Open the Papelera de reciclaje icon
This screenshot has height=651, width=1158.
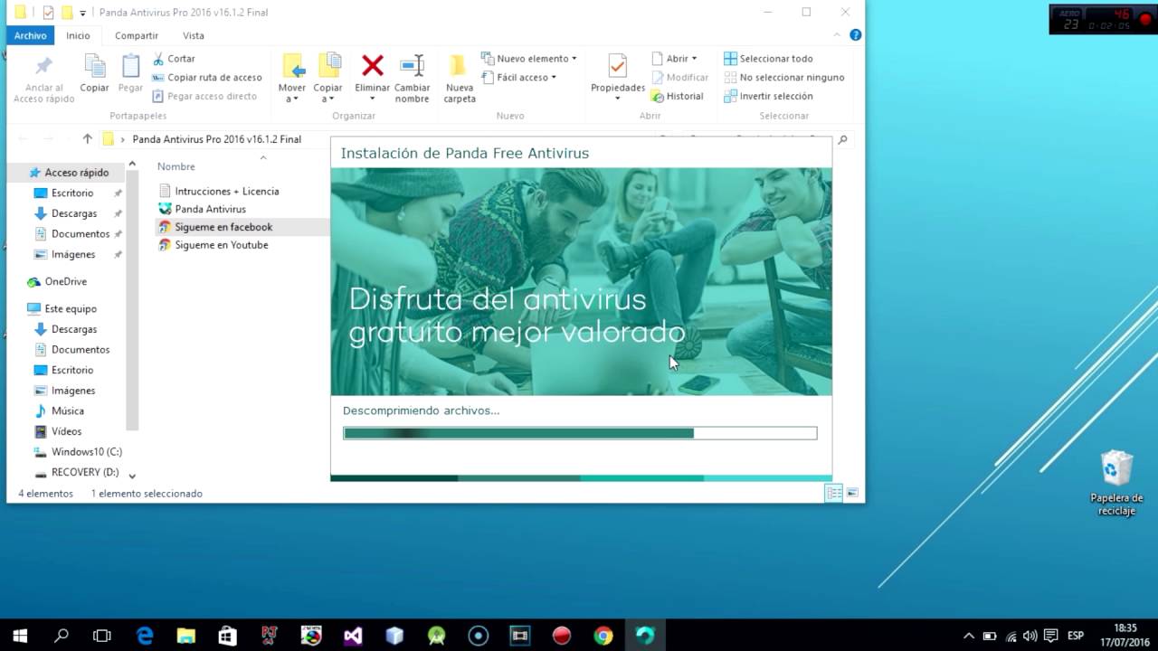click(1116, 484)
